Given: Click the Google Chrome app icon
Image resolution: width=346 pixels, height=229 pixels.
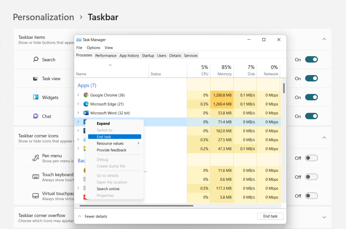Looking at the screenshot, I should tap(86, 95).
